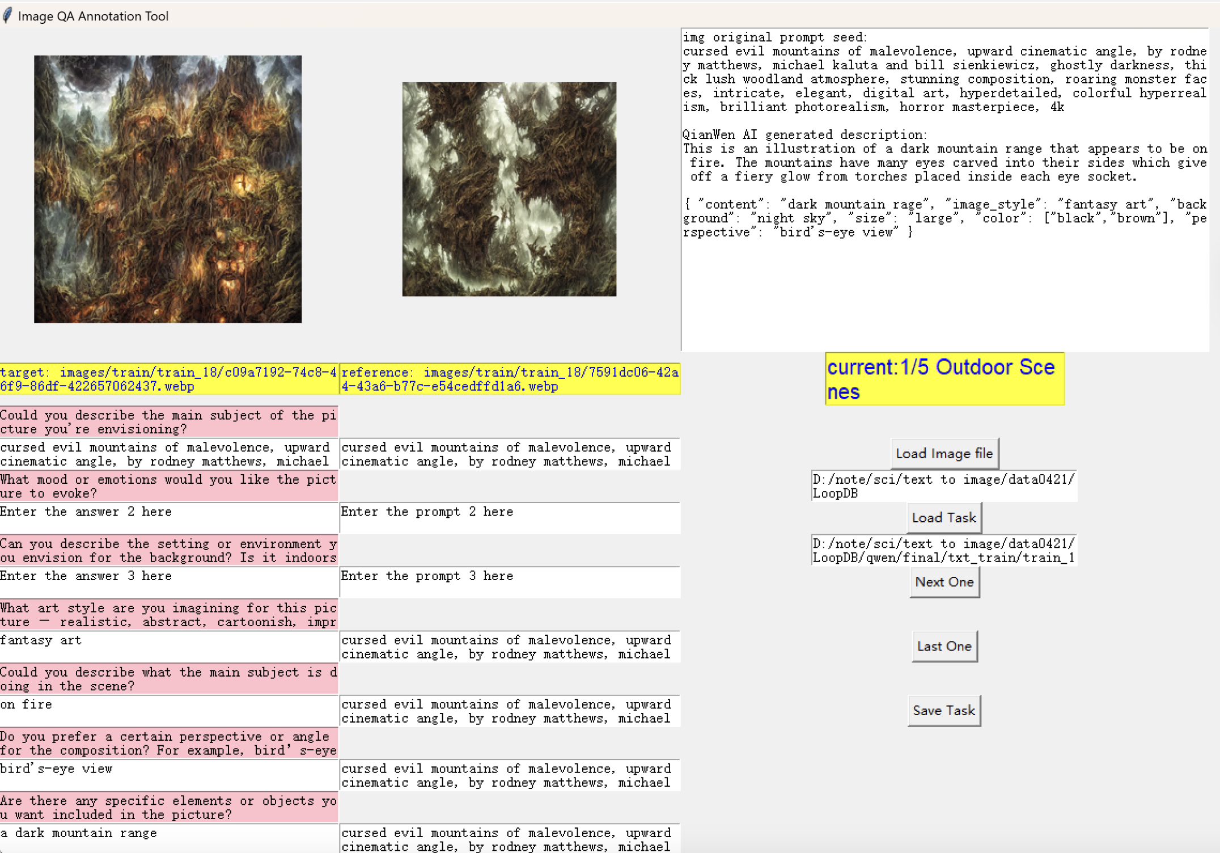Image resolution: width=1220 pixels, height=853 pixels.
Task: Go to the Next One item
Action: tap(944, 582)
